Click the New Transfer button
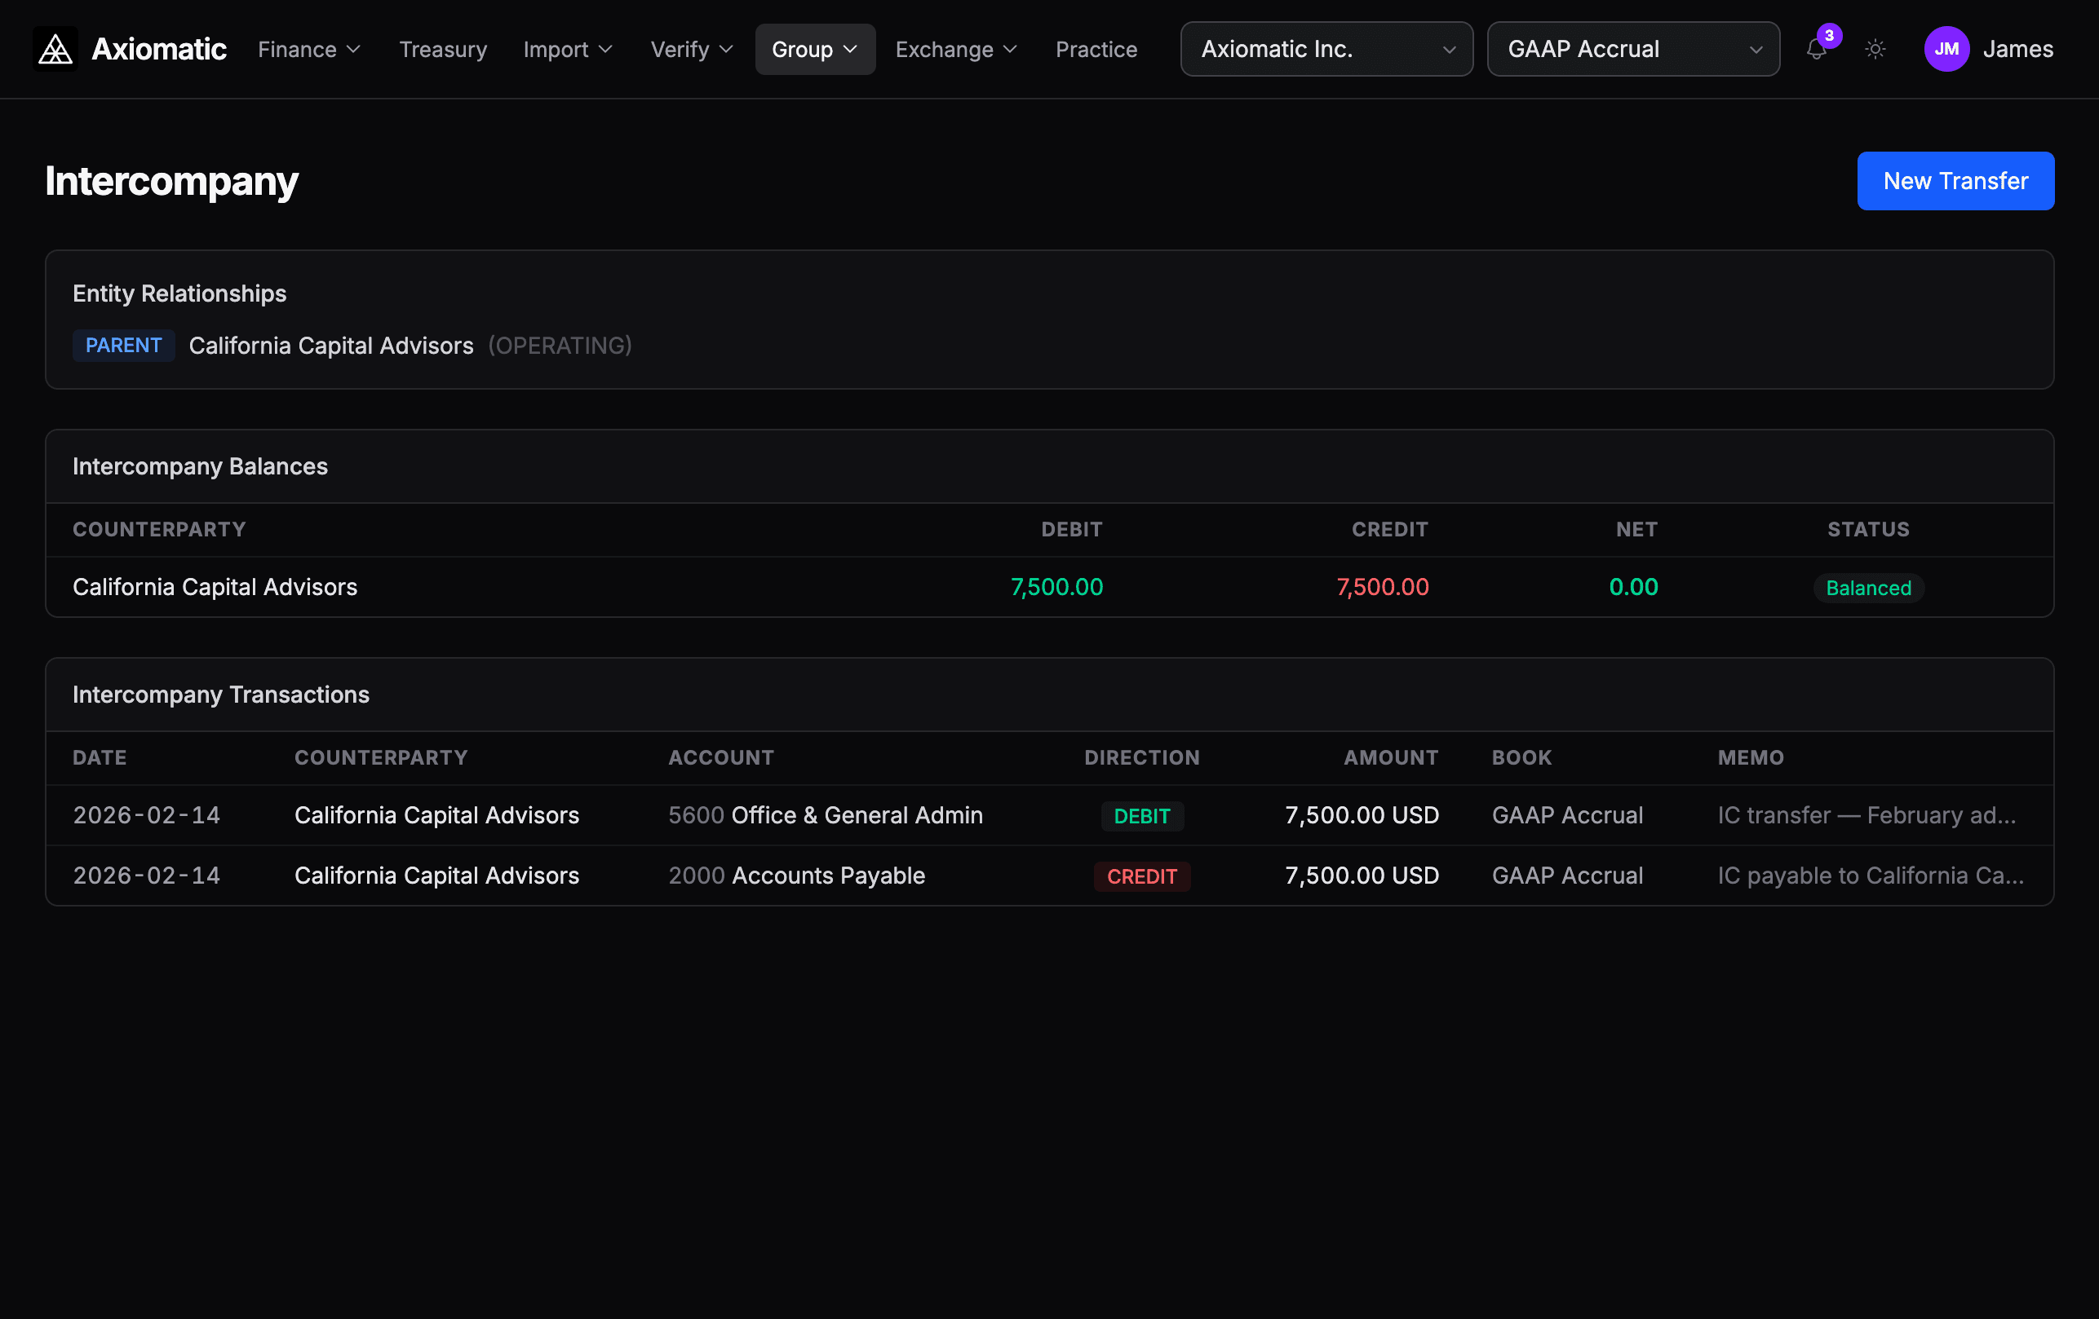 coord(1955,181)
